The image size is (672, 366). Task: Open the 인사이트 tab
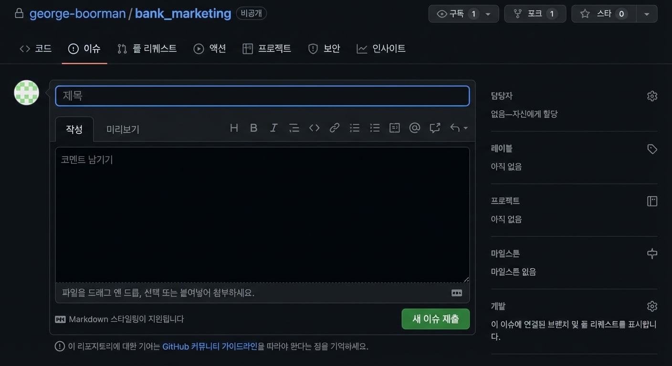[381, 48]
